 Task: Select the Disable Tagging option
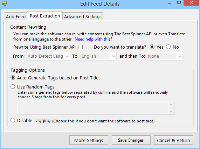click(13, 120)
